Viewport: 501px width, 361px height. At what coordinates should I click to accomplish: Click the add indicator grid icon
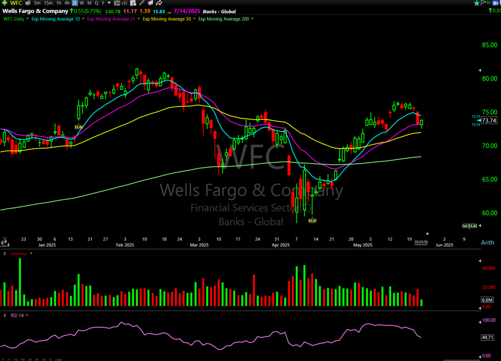(x=133, y=3)
